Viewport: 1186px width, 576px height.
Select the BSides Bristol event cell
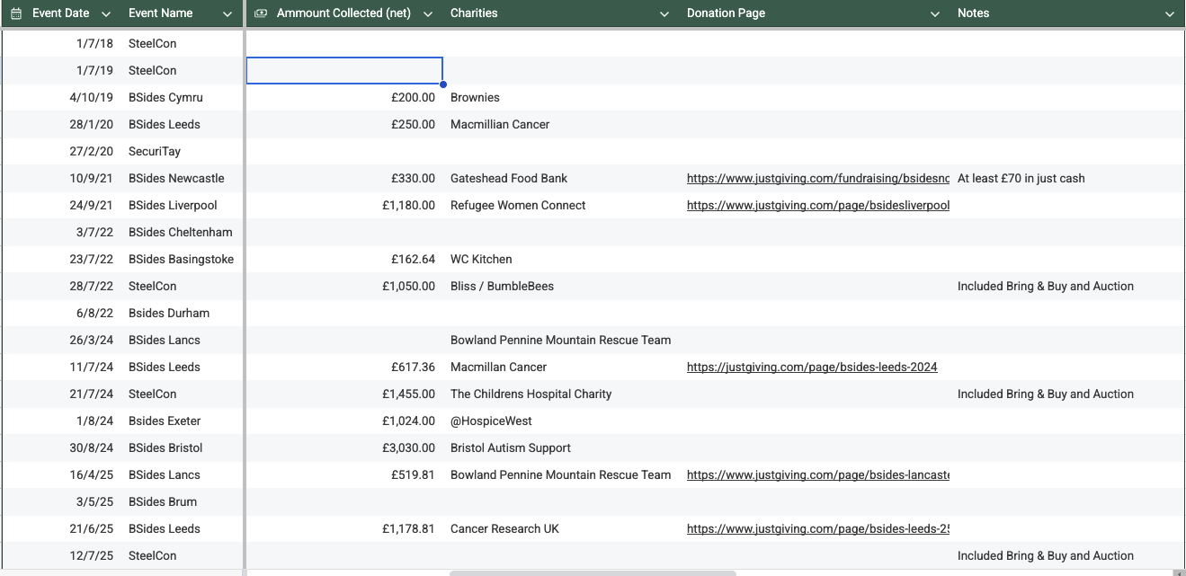[x=183, y=448]
